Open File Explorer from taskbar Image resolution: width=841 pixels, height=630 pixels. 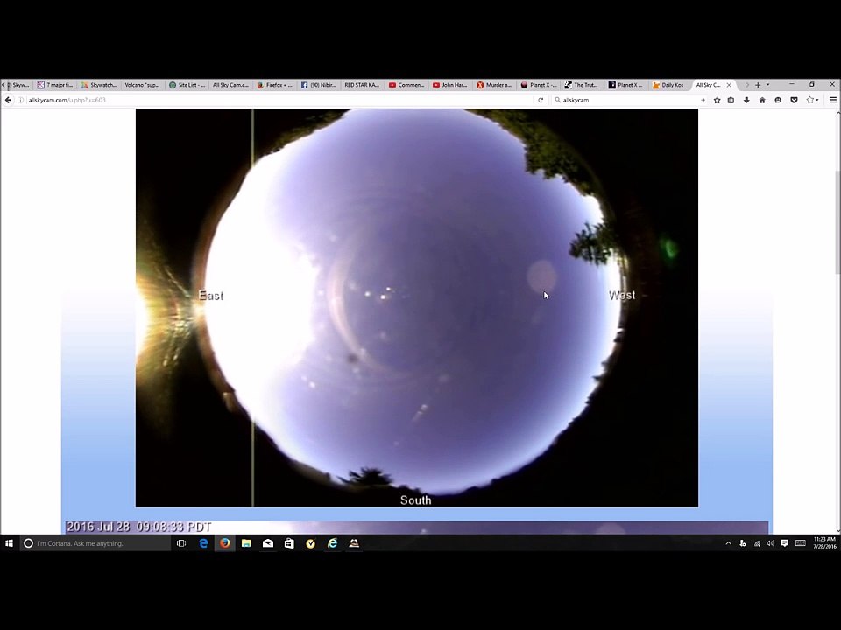click(246, 543)
